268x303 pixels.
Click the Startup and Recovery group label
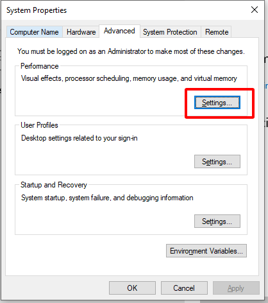[54, 185]
